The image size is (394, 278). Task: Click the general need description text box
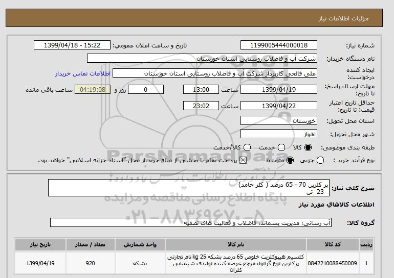coord(189,188)
